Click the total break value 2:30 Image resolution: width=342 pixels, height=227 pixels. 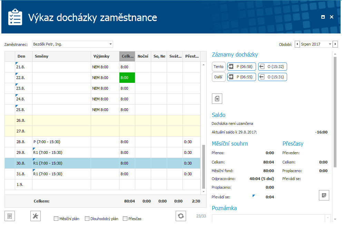[196, 201]
